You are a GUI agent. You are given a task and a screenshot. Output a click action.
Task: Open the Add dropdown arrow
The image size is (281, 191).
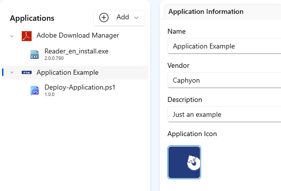tap(136, 18)
